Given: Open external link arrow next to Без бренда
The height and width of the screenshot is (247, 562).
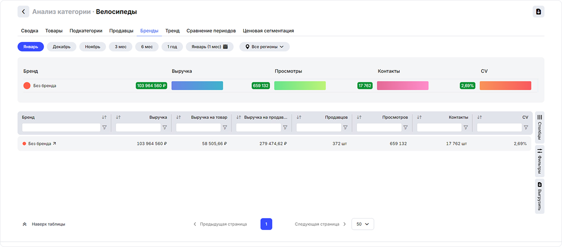Looking at the screenshot, I should point(55,144).
